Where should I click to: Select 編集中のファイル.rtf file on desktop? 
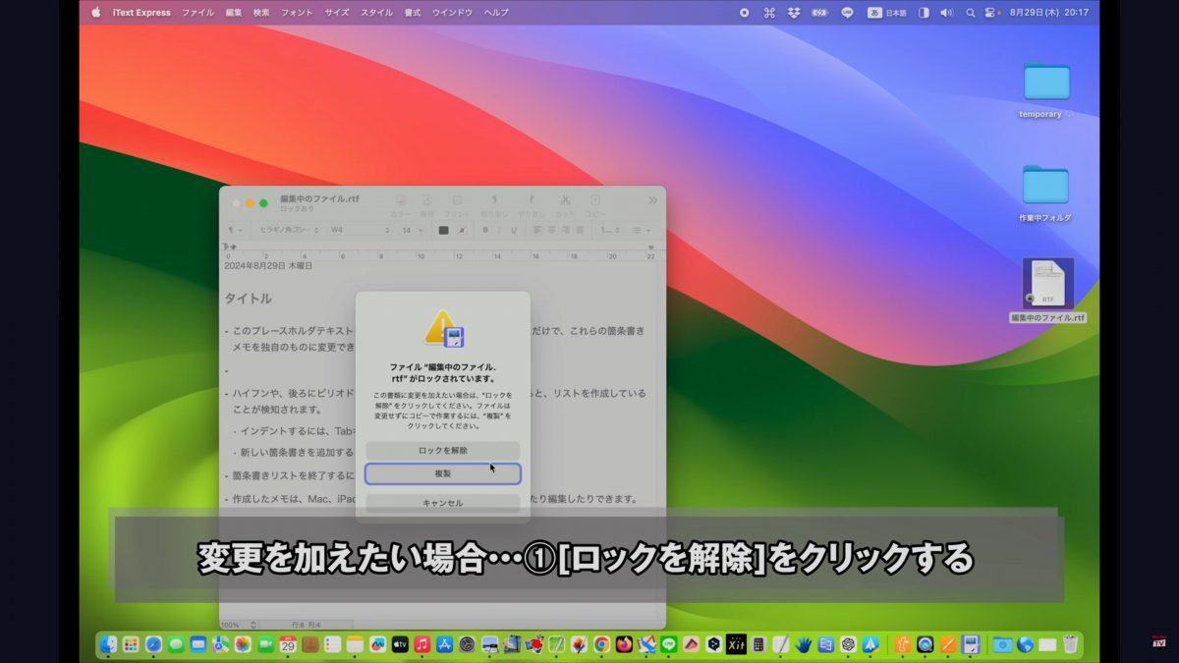tap(1047, 292)
